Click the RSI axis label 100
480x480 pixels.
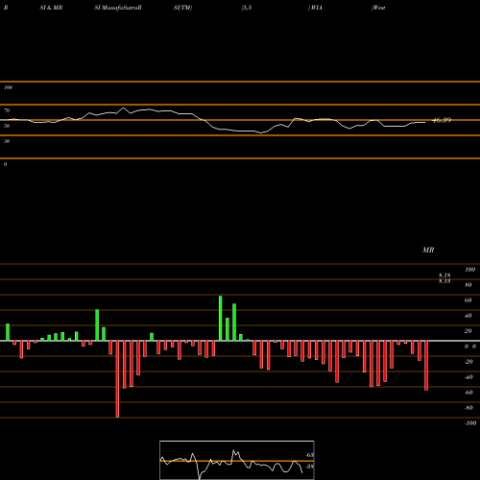8,87
